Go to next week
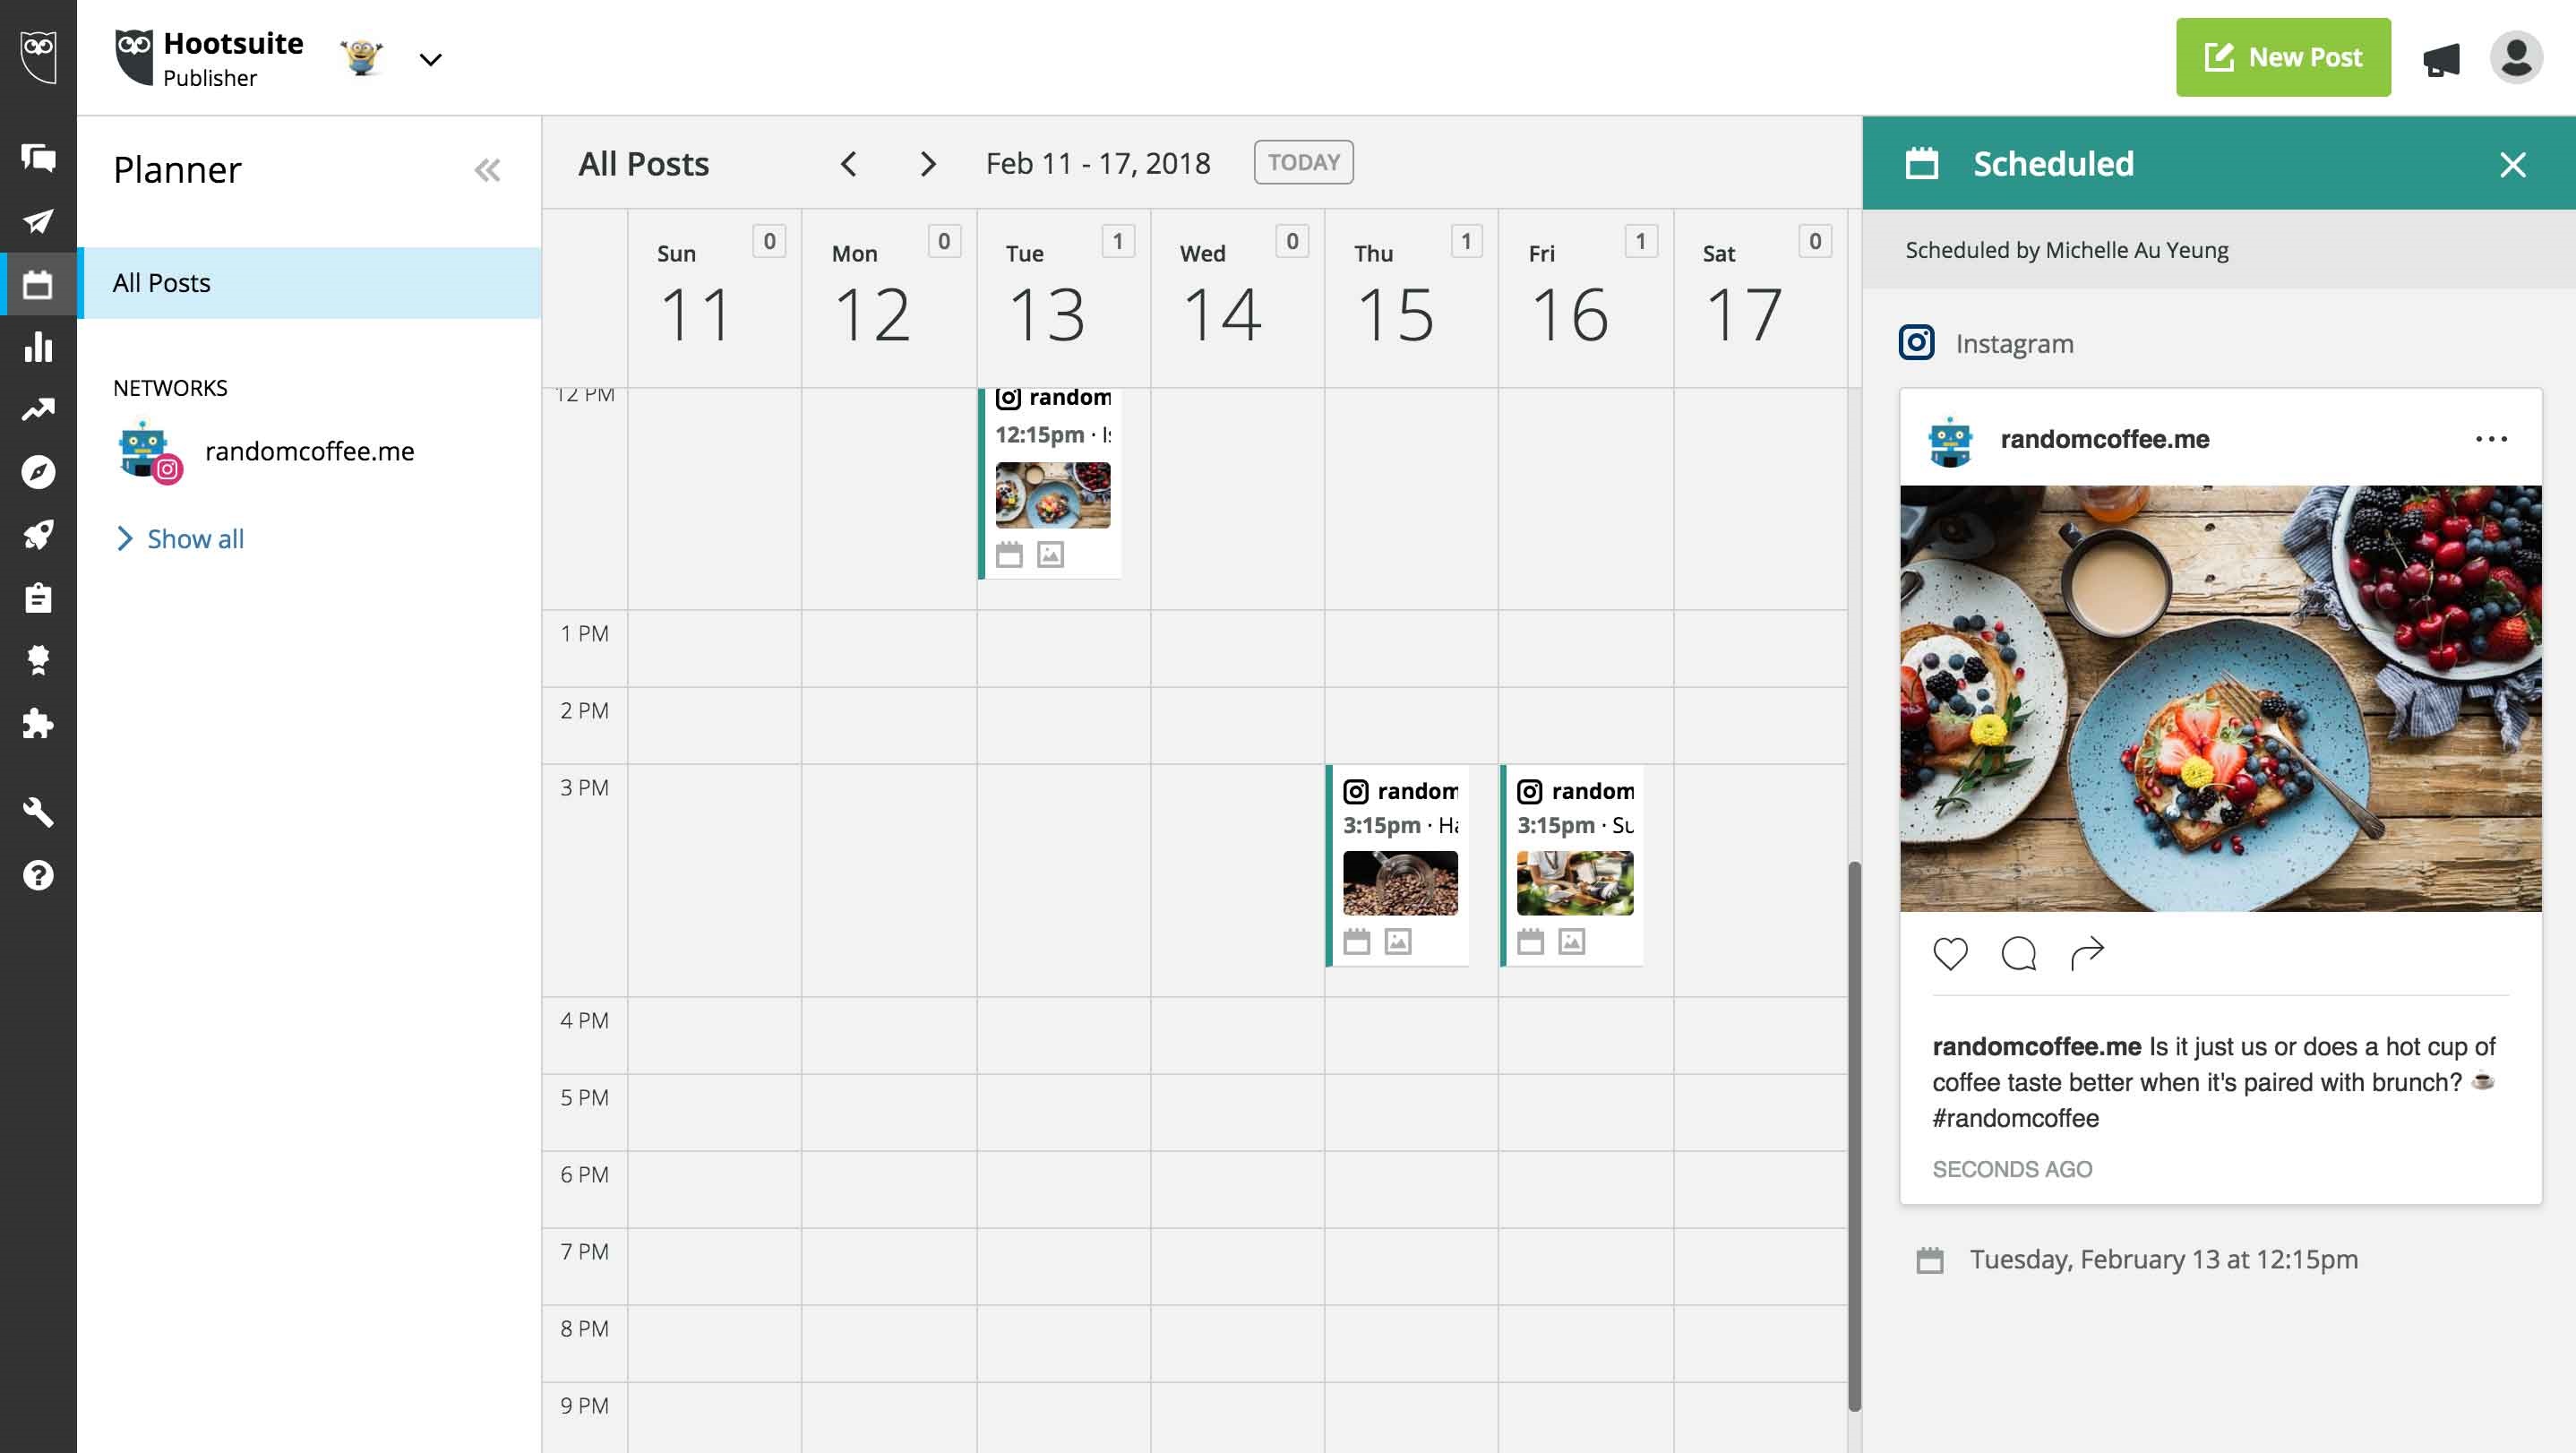 927,163
